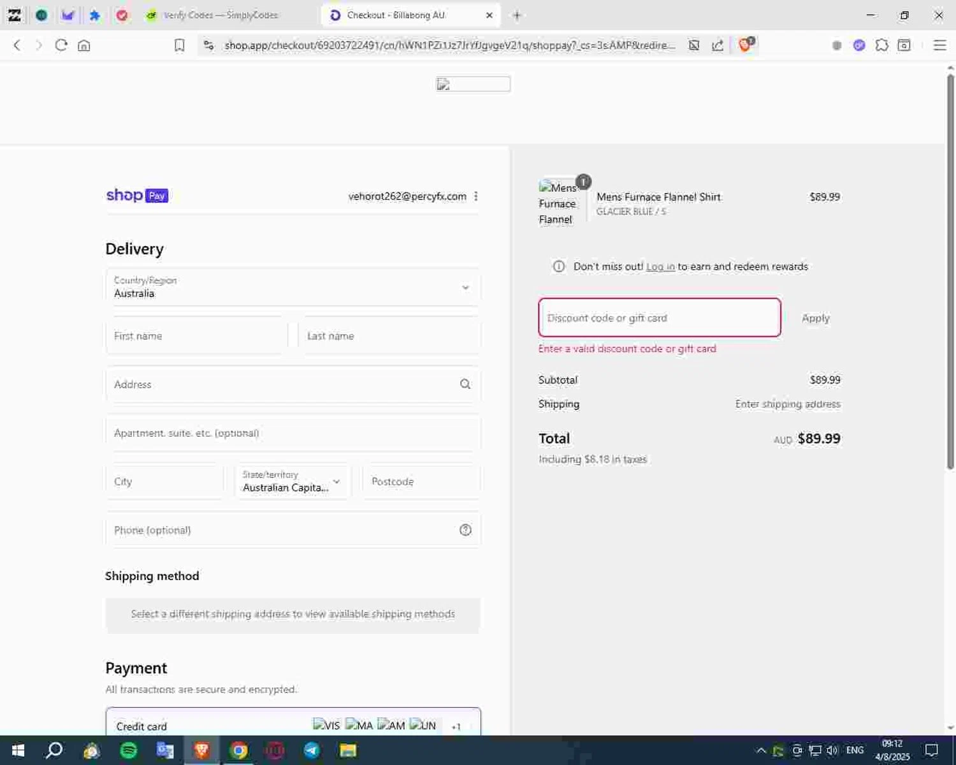Viewport: 956px width, 765px height.
Task: Expand the Country/Region dropdown
Action: [x=293, y=287]
